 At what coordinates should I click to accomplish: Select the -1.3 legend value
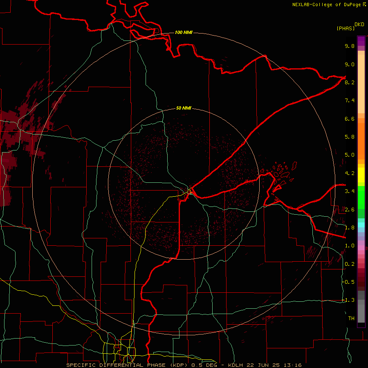coord(348,300)
